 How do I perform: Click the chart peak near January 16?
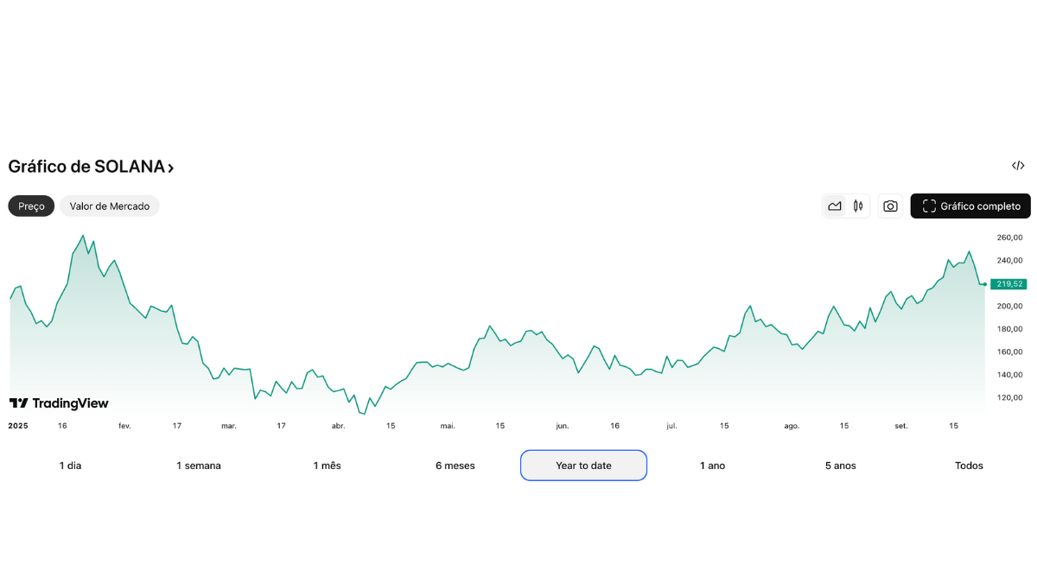83,236
